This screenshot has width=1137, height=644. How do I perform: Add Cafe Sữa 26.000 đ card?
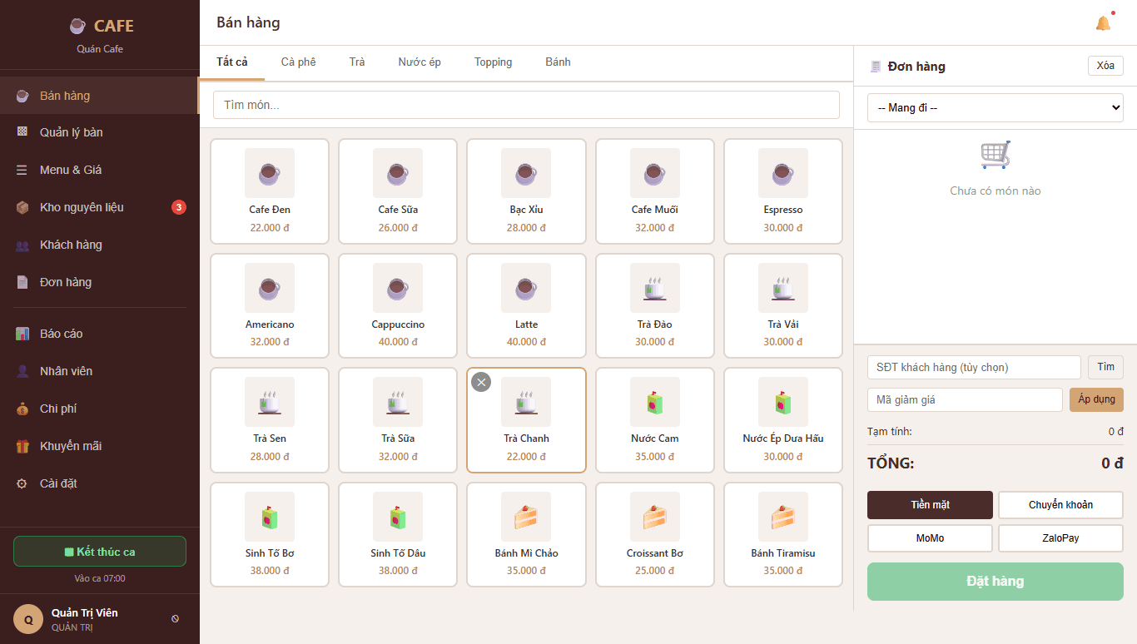(398, 191)
